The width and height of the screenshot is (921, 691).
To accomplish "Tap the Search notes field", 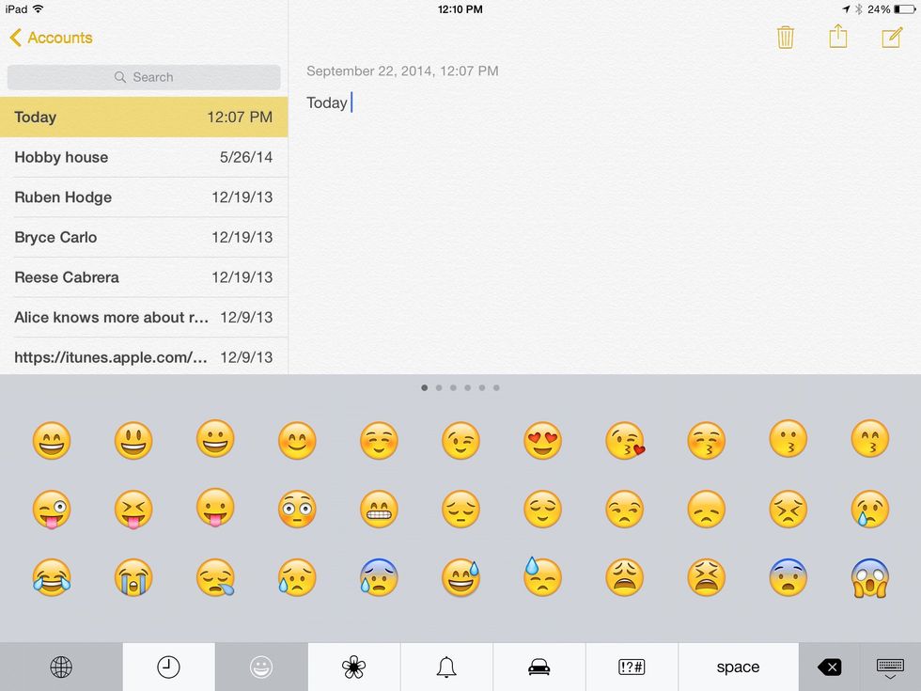I will point(143,77).
